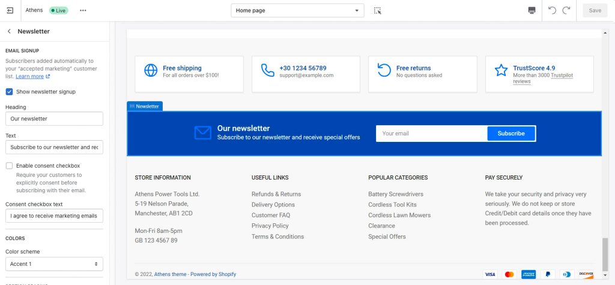Click the Subscribe button
The image size is (615, 285).
pos(511,134)
